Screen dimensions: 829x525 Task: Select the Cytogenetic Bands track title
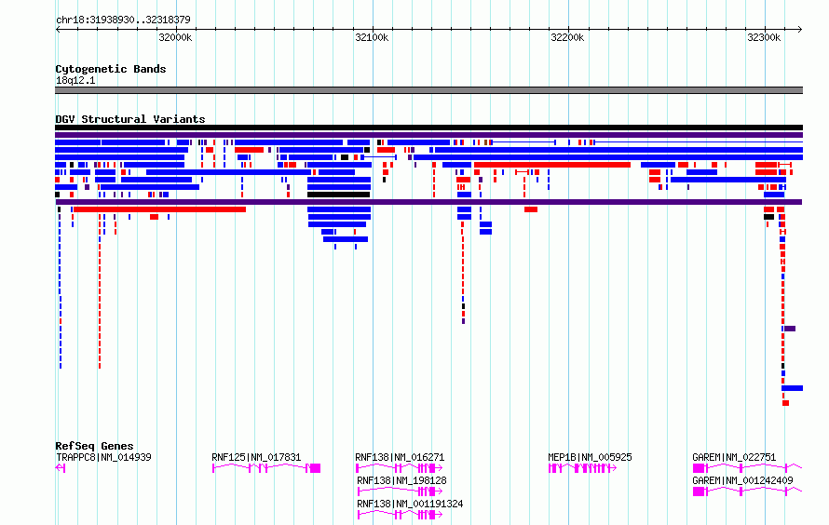tap(111, 69)
